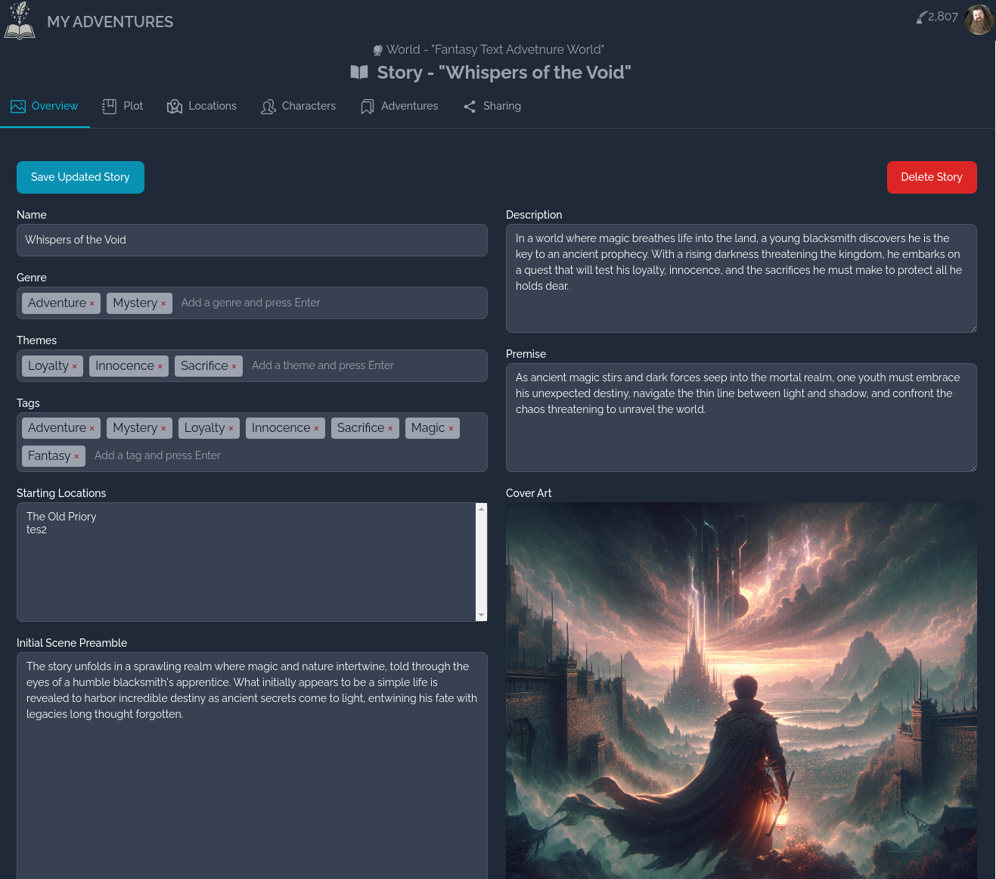Remove the Mystery tag chip

point(163,428)
